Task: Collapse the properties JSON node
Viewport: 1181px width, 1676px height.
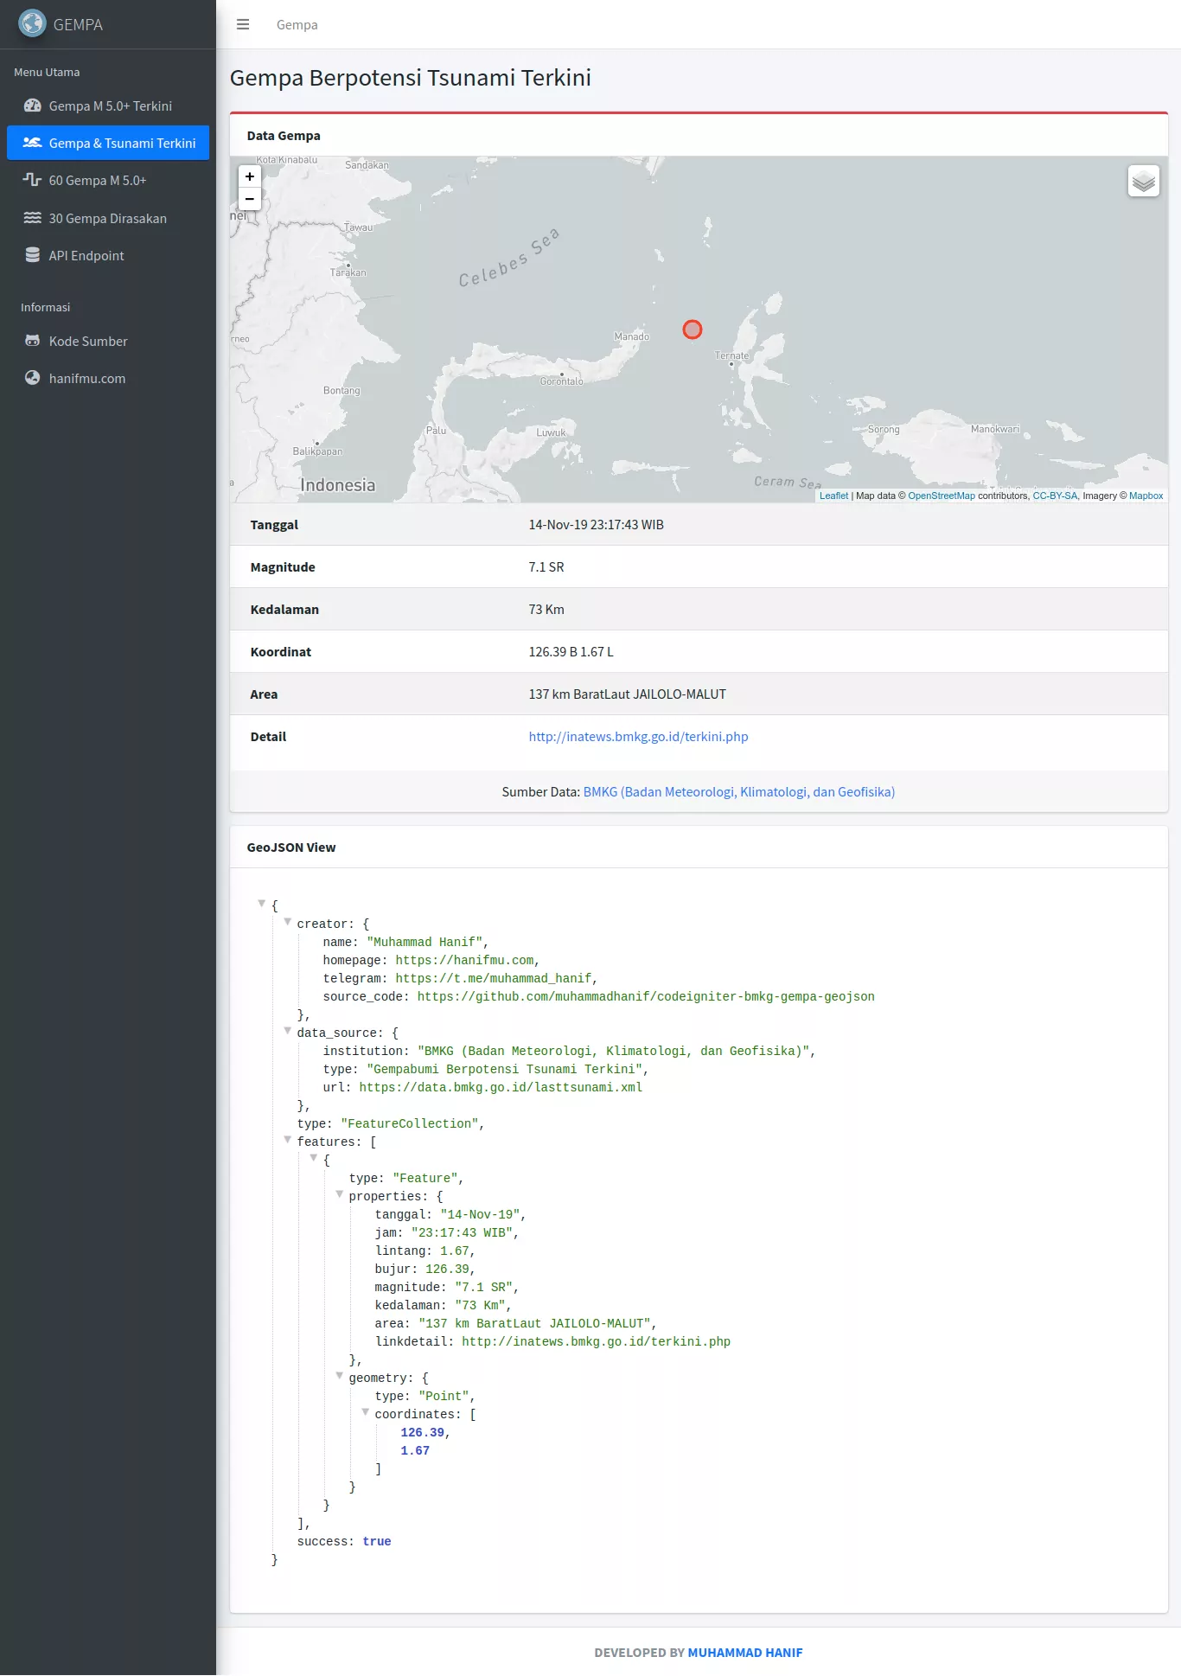Action: [340, 1194]
